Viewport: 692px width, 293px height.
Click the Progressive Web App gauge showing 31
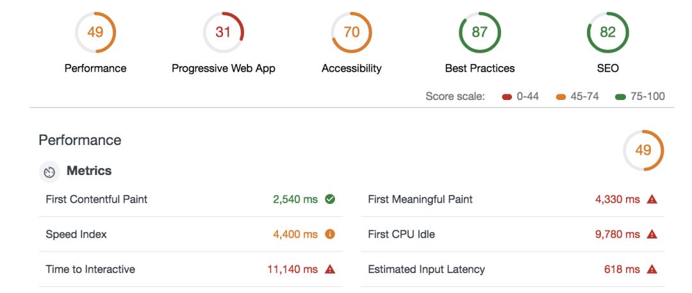tap(223, 32)
